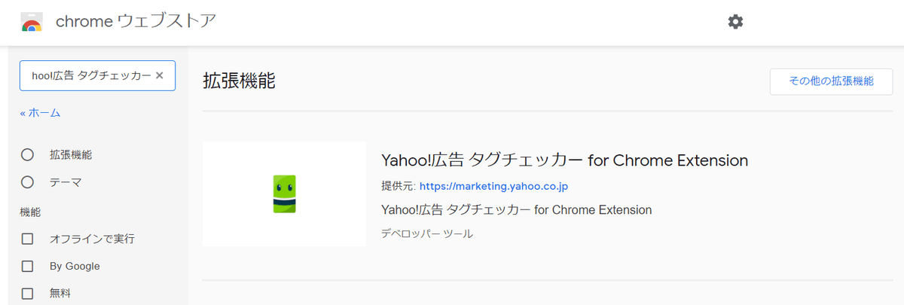Clear the search box with X icon
Viewport: 904px width, 305px height.
pyautogui.click(x=159, y=75)
